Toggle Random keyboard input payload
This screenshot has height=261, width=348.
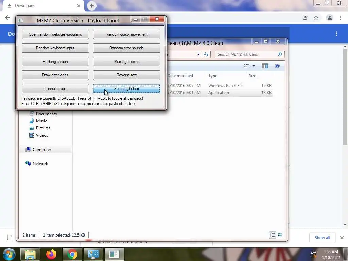[x=55, y=48]
